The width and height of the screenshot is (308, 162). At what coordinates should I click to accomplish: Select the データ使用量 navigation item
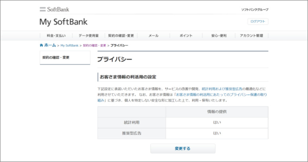coord(88,36)
